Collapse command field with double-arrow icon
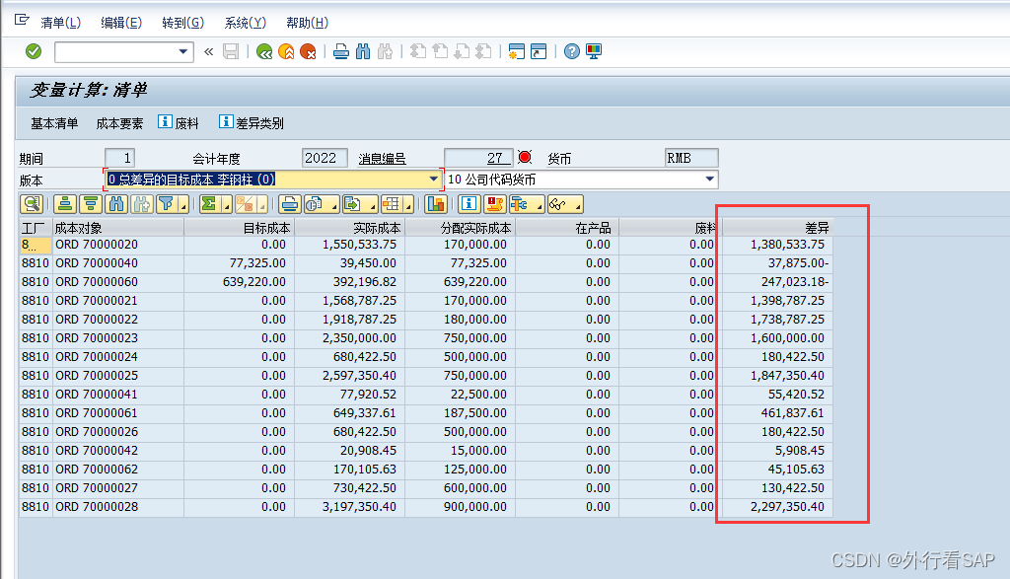 (209, 51)
